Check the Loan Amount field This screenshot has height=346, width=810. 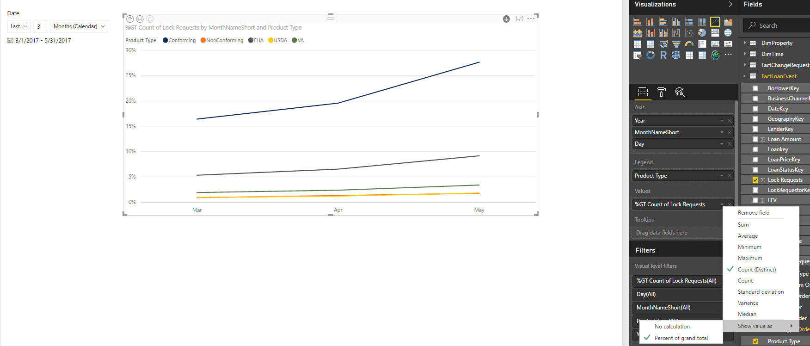point(755,139)
